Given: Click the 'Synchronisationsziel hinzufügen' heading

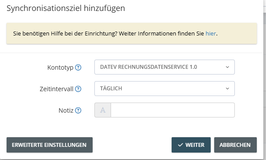Looking at the screenshot, I should pyautogui.click(x=66, y=8).
